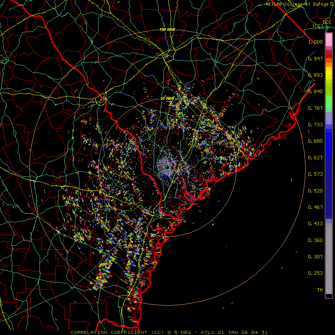Viewport: 335px width, 335px height.
Task: Click the 0.893 color scale value
Action: pyautogui.click(x=315, y=75)
